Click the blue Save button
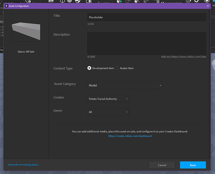The width and height of the screenshot is (215, 174). [193, 165]
